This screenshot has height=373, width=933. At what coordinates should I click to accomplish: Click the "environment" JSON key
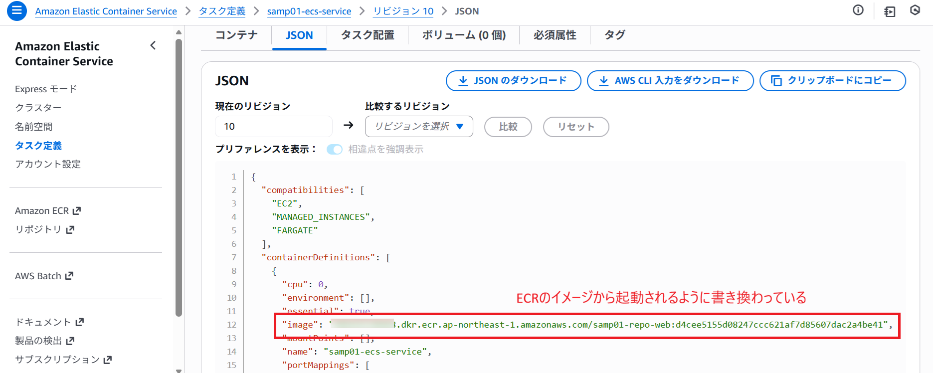pyautogui.click(x=316, y=298)
